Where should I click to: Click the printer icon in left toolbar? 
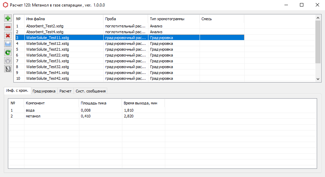pos(8,43)
